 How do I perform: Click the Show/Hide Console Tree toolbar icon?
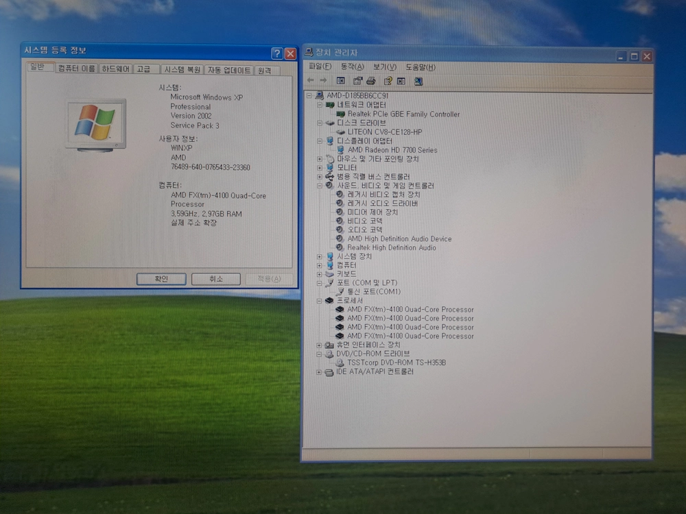(x=340, y=81)
